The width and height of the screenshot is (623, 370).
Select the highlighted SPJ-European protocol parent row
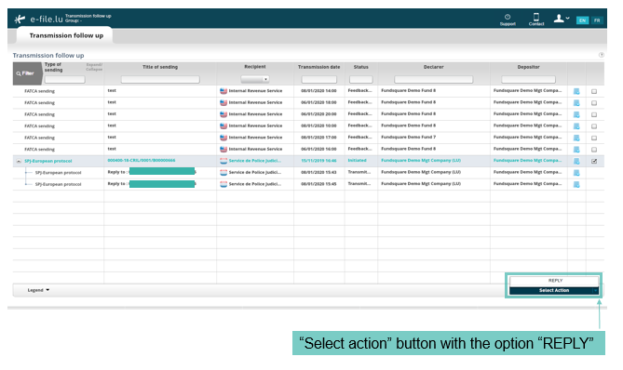coord(308,161)
